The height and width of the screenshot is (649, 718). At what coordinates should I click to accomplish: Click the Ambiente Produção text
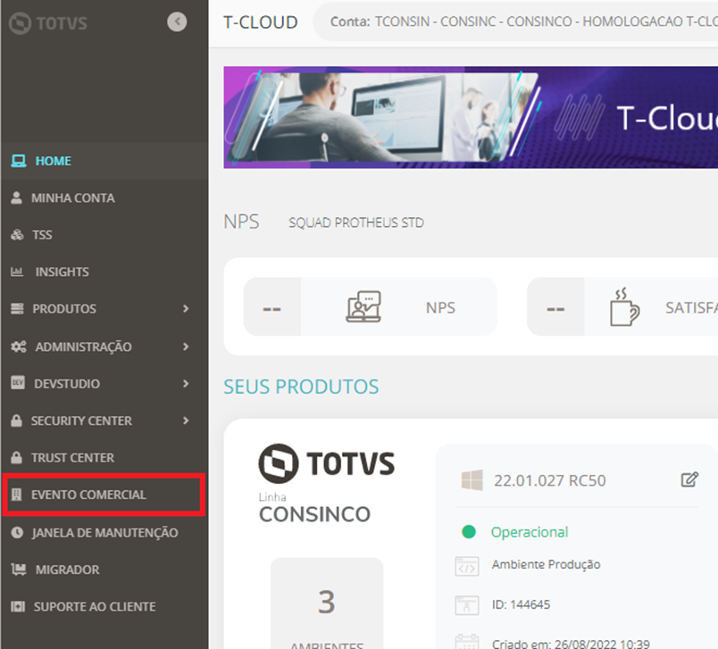(x=546, y=564)
